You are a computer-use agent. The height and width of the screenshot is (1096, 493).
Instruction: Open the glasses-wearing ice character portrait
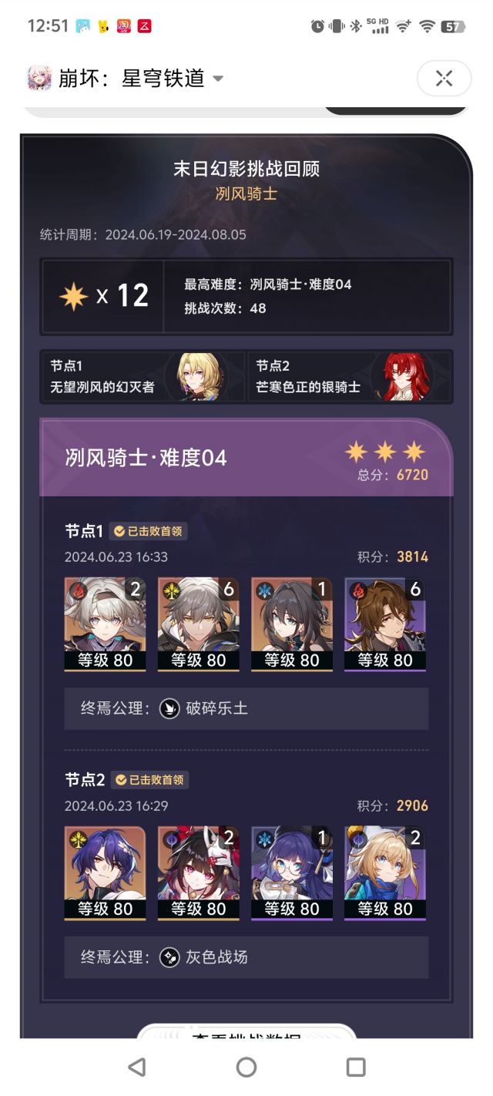(292, 872)
